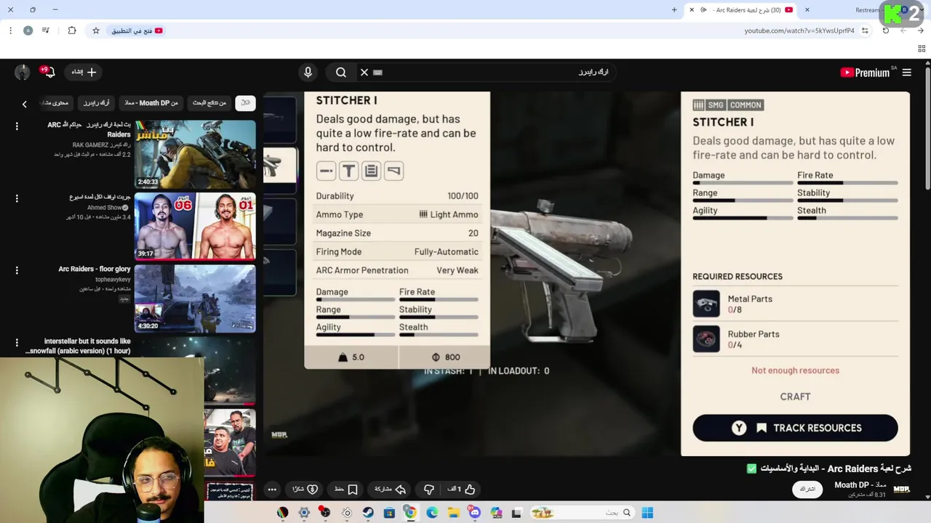Open Microsoft Edge from the taskbar
The height and width of the screenshot is (523, 931).
(x=432, y=513)
